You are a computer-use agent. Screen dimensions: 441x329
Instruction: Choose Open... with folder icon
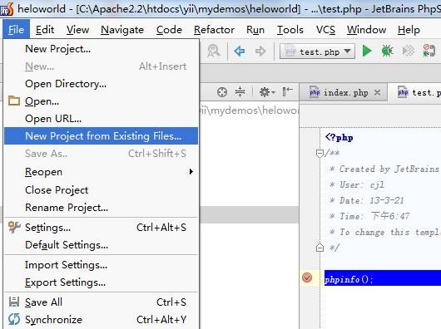click(101, 101)
